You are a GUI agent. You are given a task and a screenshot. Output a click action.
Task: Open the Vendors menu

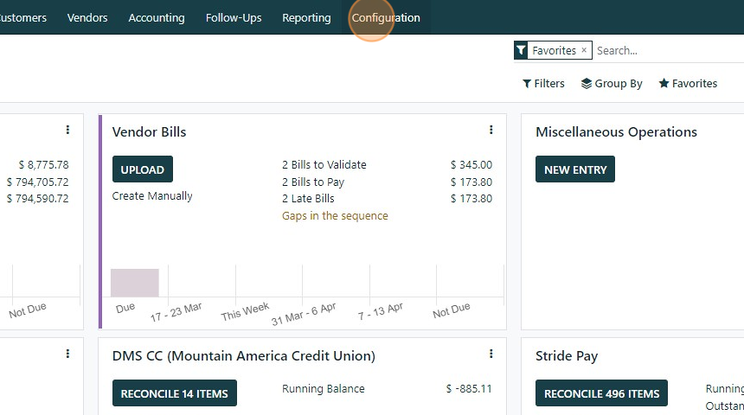[x=87, y=17]
